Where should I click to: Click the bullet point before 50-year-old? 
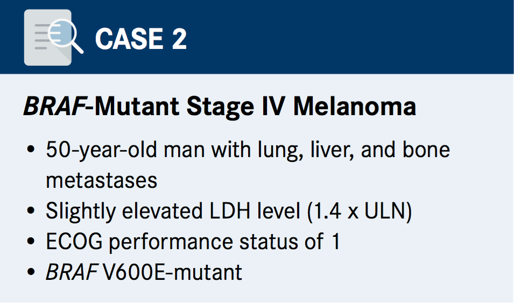pos(31,150)
